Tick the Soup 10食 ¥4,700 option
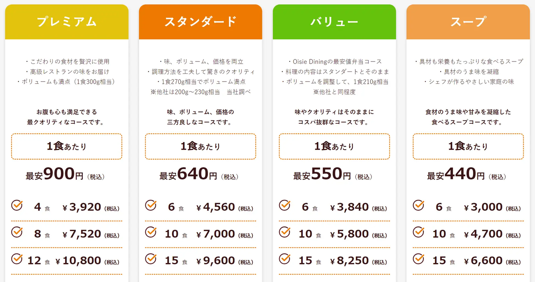The height and width of the screenshot is (282, 535). [418, 232]
